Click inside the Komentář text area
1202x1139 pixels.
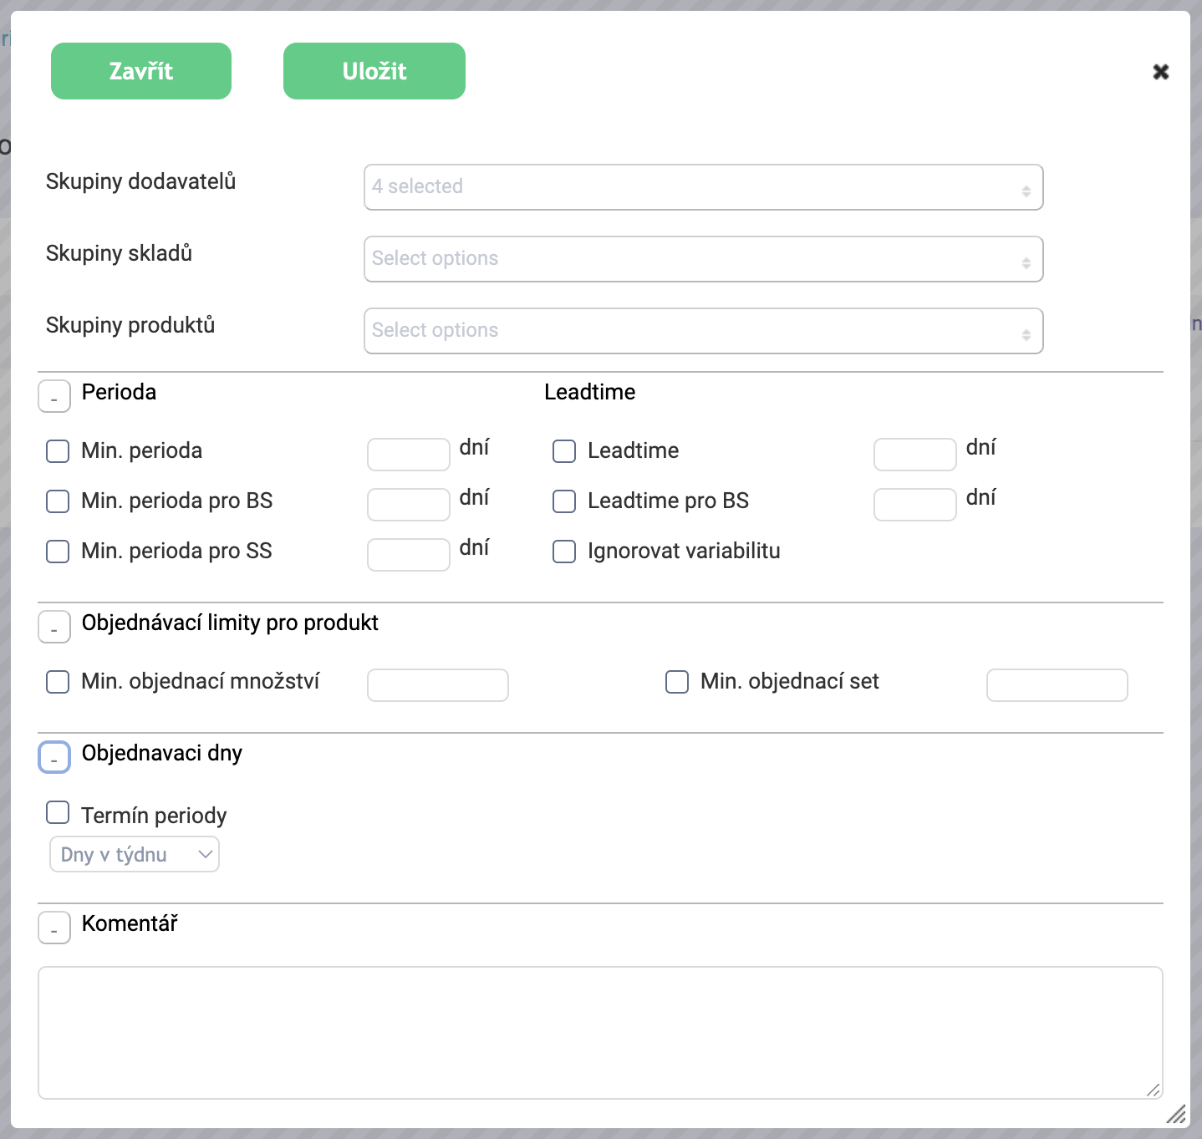tap(599, 1032)
